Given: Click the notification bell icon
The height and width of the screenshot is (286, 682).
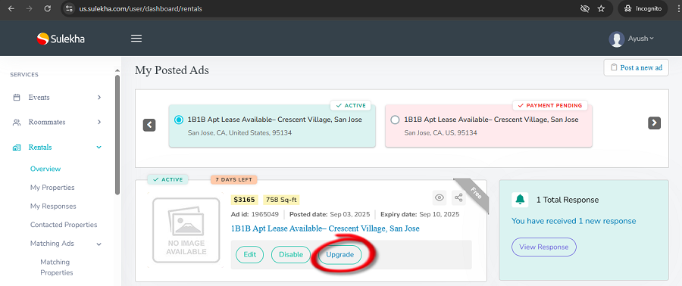Looking at the screenshot, I should click(520, 200).
